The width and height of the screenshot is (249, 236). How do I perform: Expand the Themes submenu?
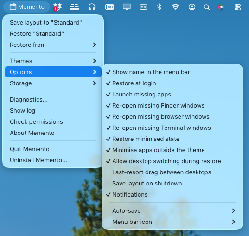pos(53,61)
